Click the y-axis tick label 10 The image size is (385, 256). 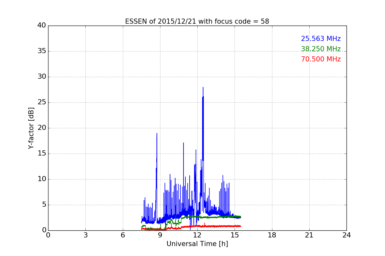point(42,179)
